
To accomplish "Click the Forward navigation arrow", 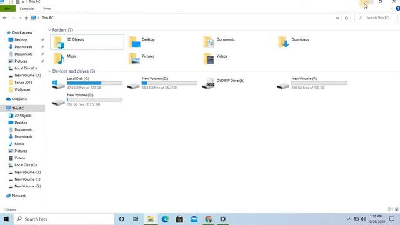I will [13, 18].
